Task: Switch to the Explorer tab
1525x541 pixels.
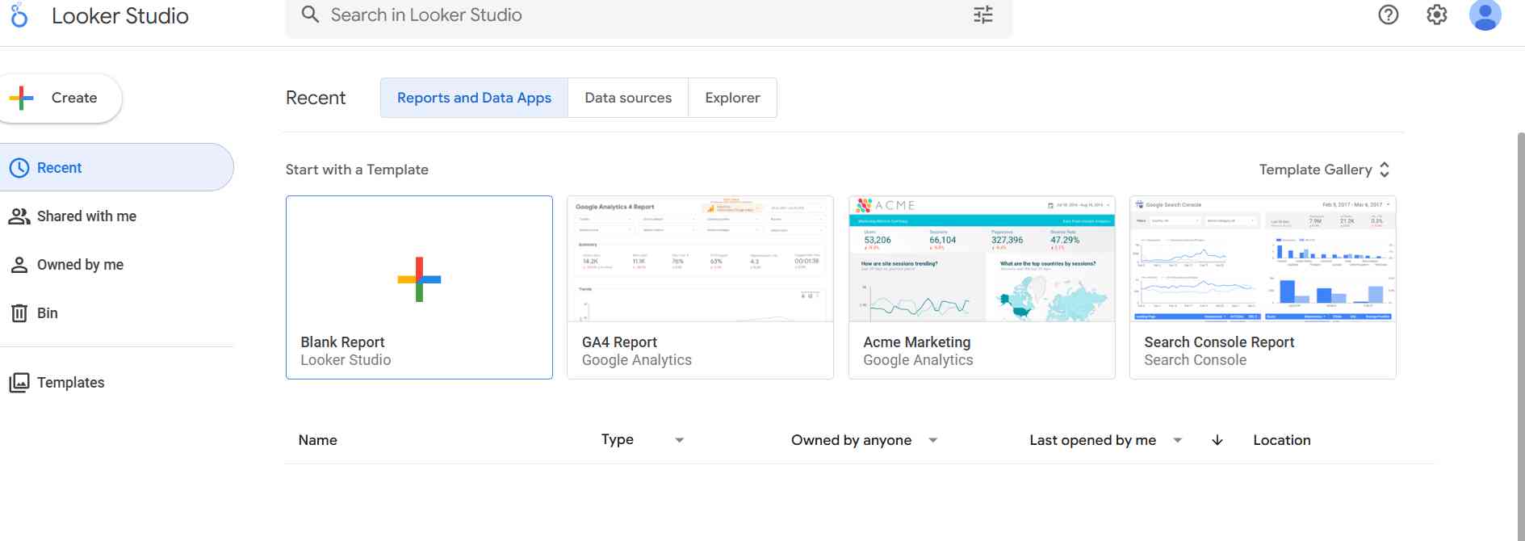Action: click(x=732, y=98)
